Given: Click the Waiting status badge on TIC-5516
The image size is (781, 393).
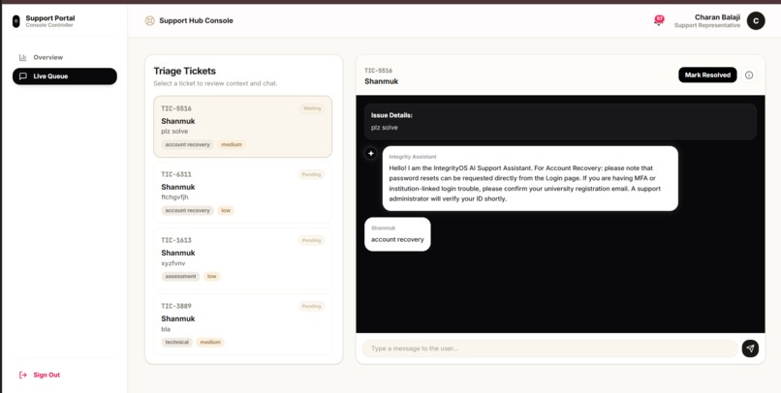Looking at the screenshot, I should (x=312, y=108).
